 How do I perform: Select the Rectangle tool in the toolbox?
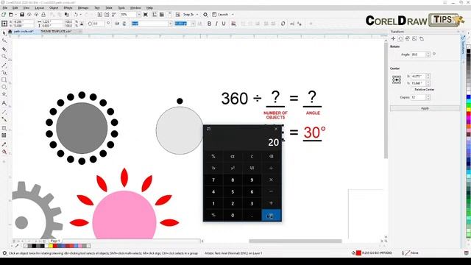coord(4,80)
